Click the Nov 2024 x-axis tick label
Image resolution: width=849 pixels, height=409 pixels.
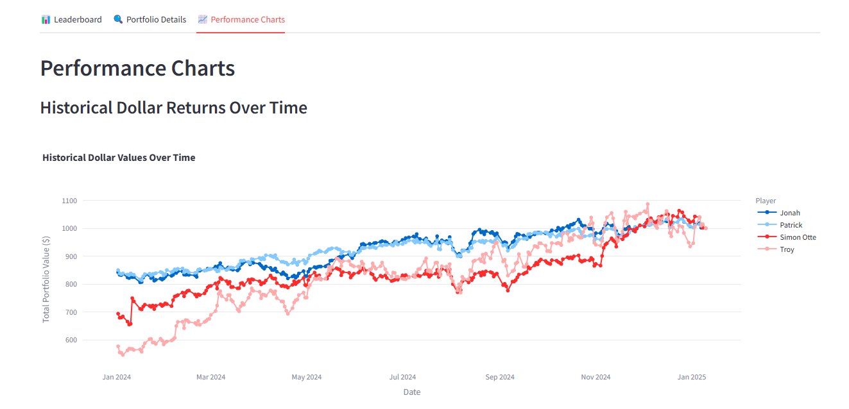pyautogui.click(x=596, y=377)
